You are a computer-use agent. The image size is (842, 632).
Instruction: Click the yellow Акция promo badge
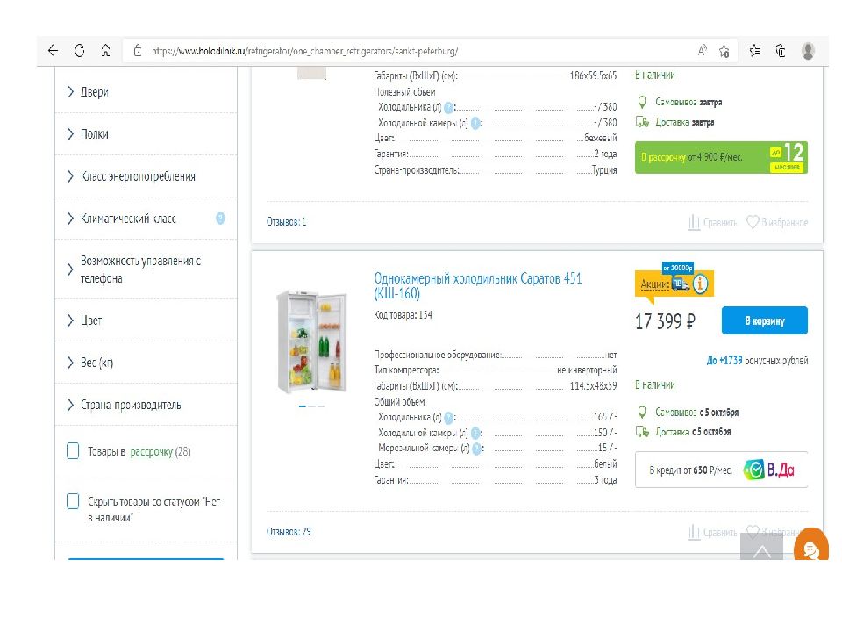(x=674, y=283)
